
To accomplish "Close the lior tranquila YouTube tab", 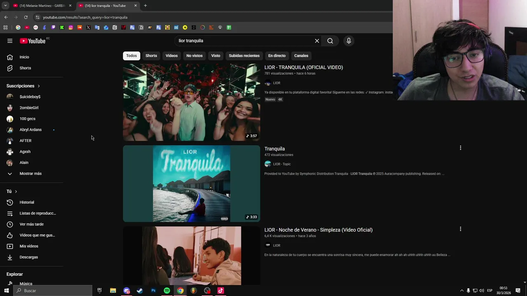I will coord(135,6).
